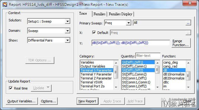Screen dimensions: 199x110
Task: Click the Function list scroll-down arrow
Action: (188, 87)
